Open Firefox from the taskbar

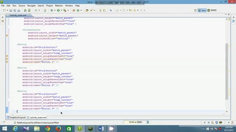pos(58,129)
